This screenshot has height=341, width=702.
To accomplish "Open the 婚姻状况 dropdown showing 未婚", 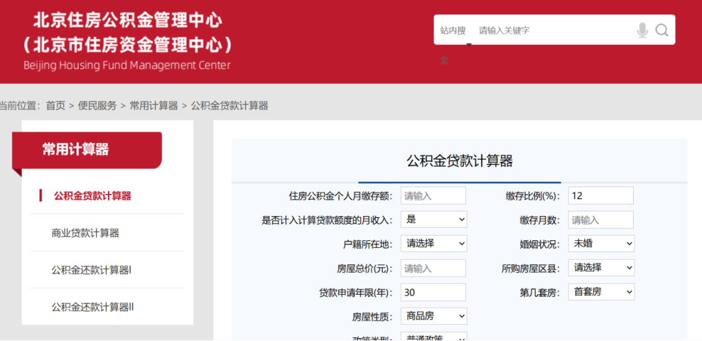I will click(601, 244).
